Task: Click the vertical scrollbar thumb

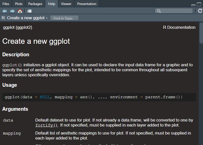Action: click(201, 33)
